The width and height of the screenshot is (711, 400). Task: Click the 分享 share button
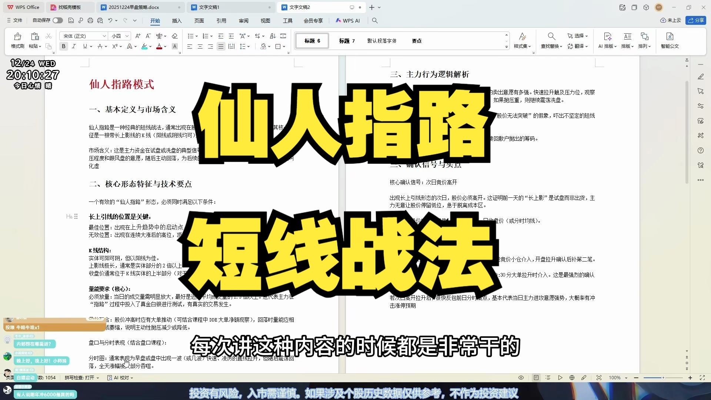(x=696, y=21)
